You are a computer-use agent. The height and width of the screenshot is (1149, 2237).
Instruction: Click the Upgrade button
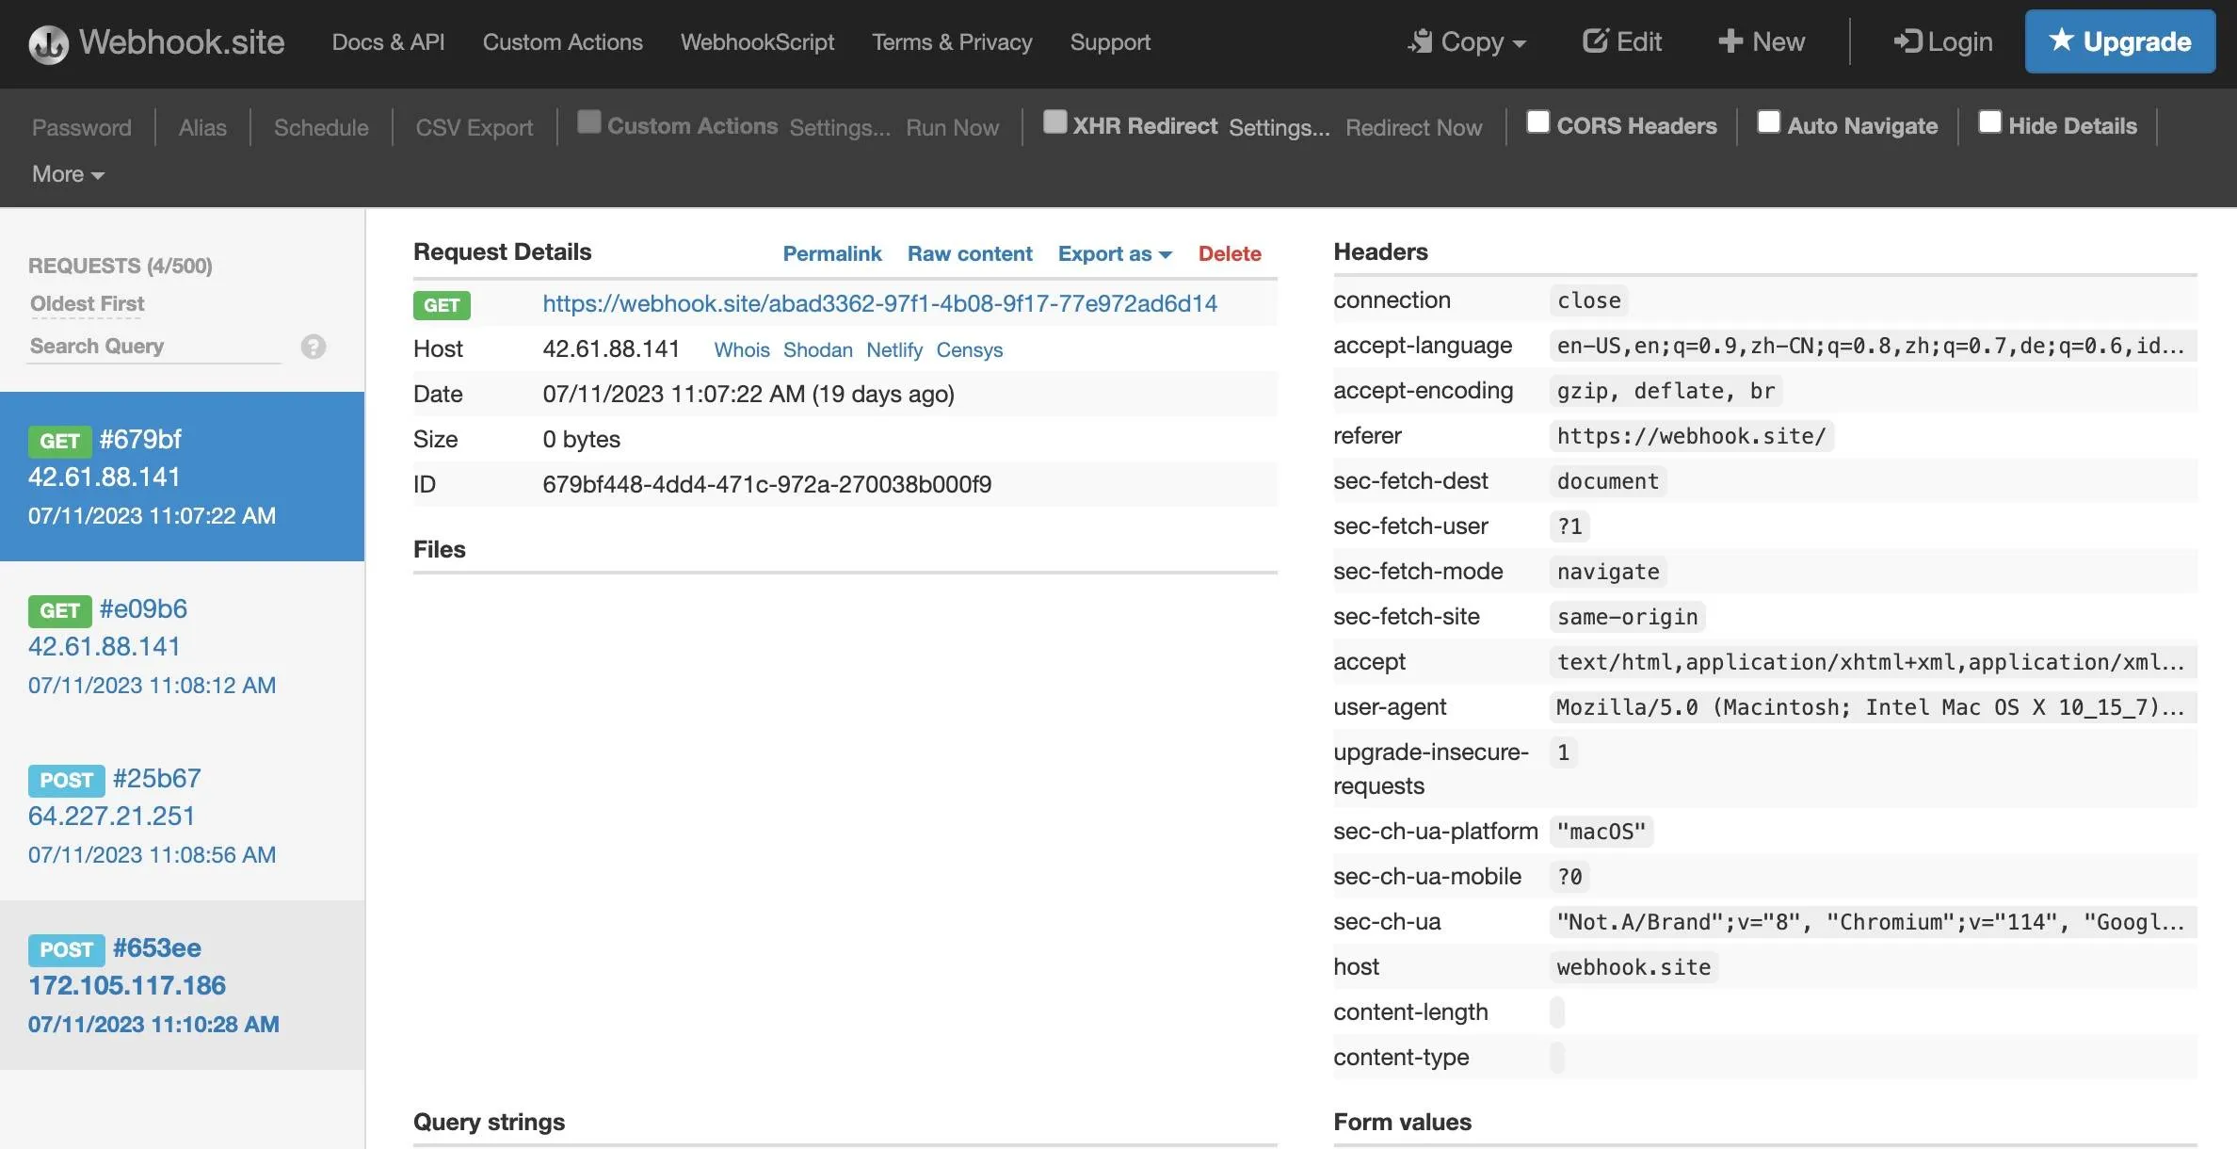click(2120, 41)
